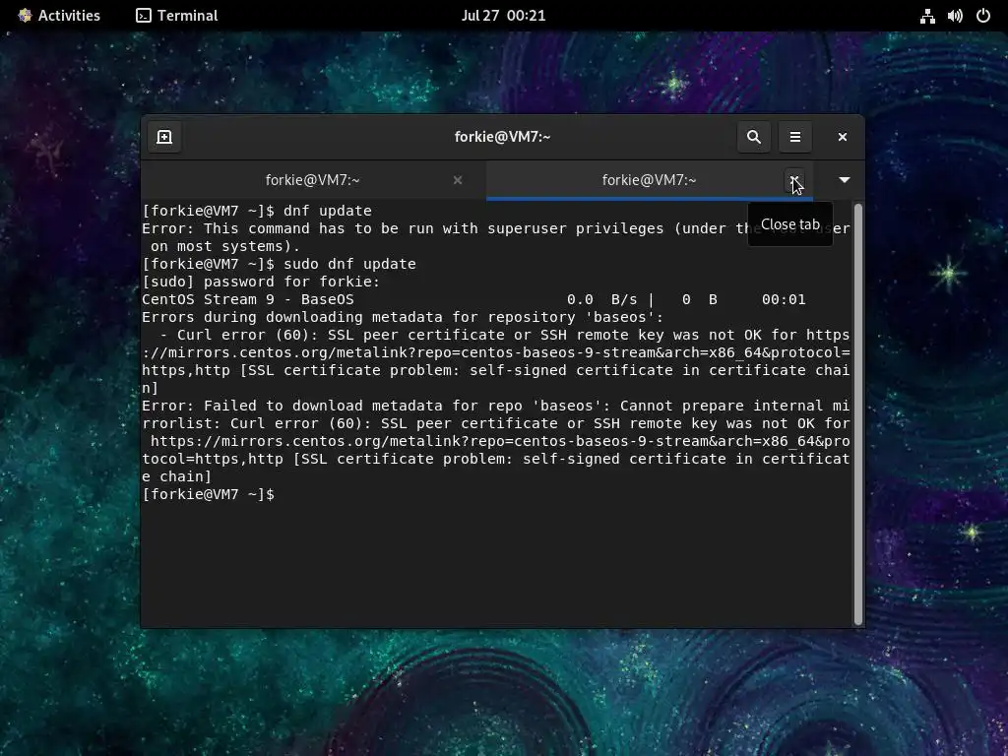Open the terminal search tool
The height and width of the screenshot is (756, 1008).
point(754,137)
